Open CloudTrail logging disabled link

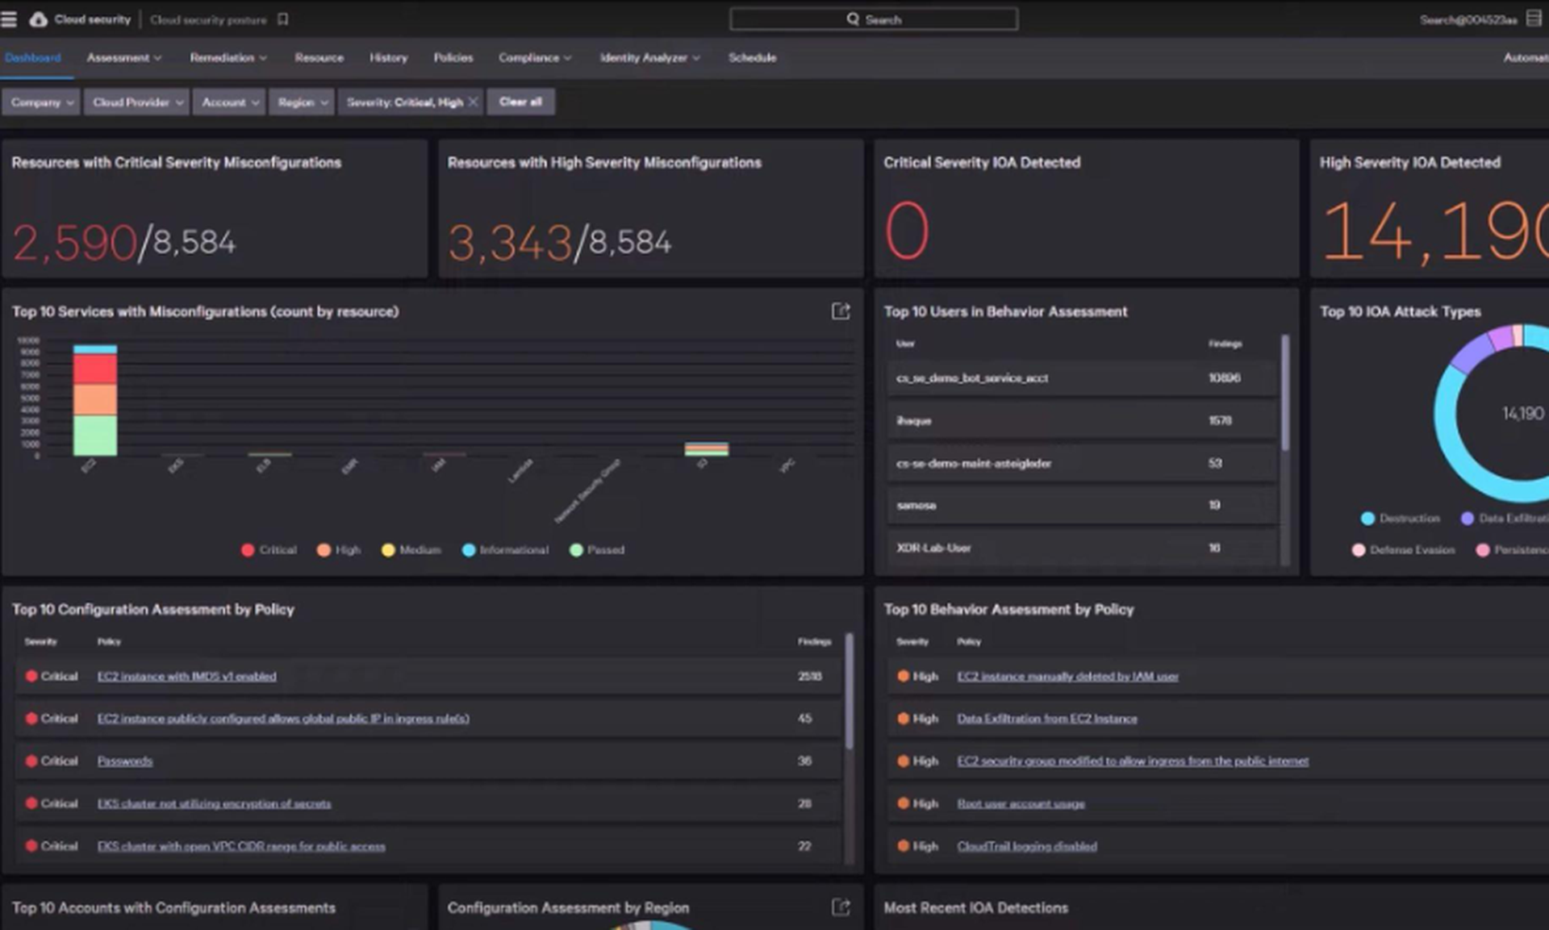coord(1027,847)
